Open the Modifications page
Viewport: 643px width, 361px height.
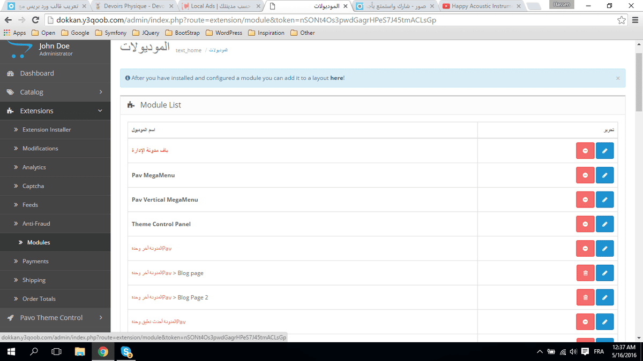tap(55, 148)
